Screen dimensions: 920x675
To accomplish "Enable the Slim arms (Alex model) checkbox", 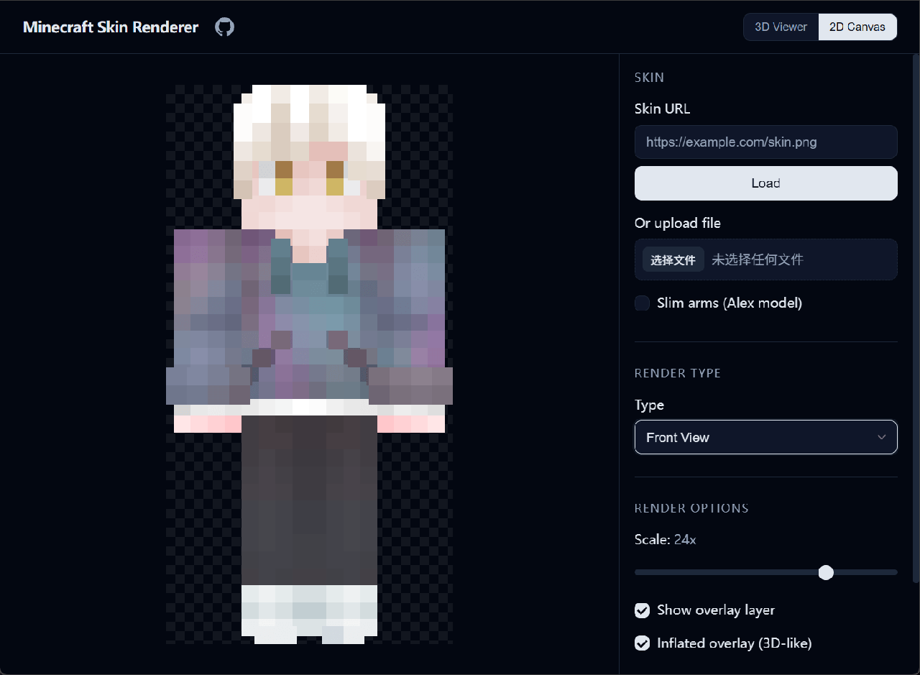I will pos(642,303).
